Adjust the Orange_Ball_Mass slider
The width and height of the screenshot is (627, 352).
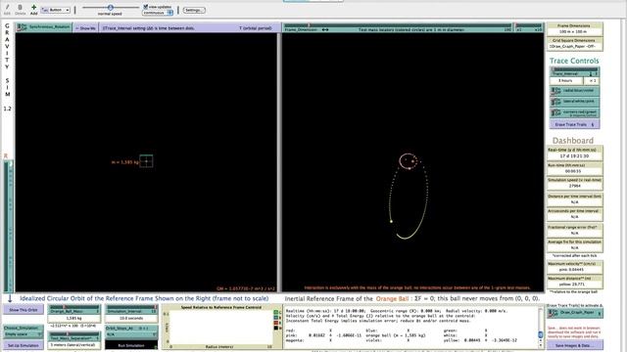point(74,309)
